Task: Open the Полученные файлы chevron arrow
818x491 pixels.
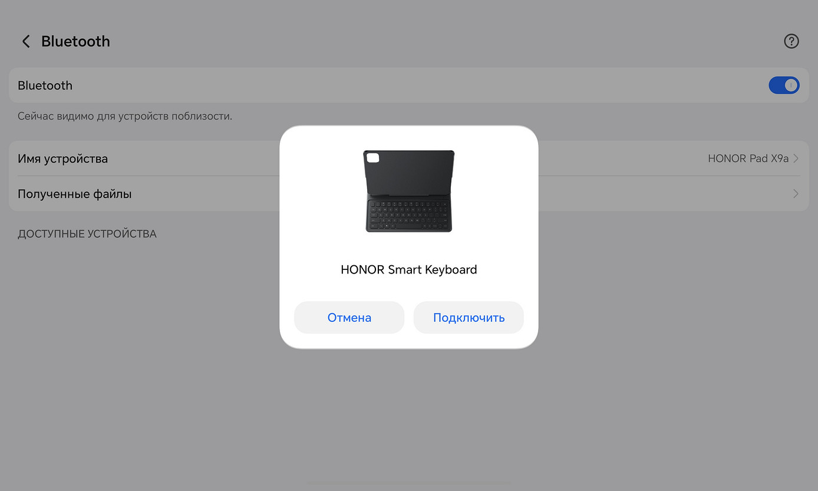Action: 796,194
